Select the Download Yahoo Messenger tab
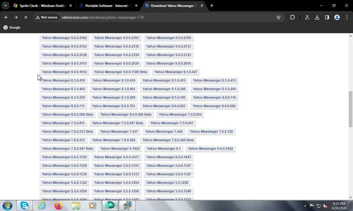This screenshot has height=211, width=353. [174, 5]
